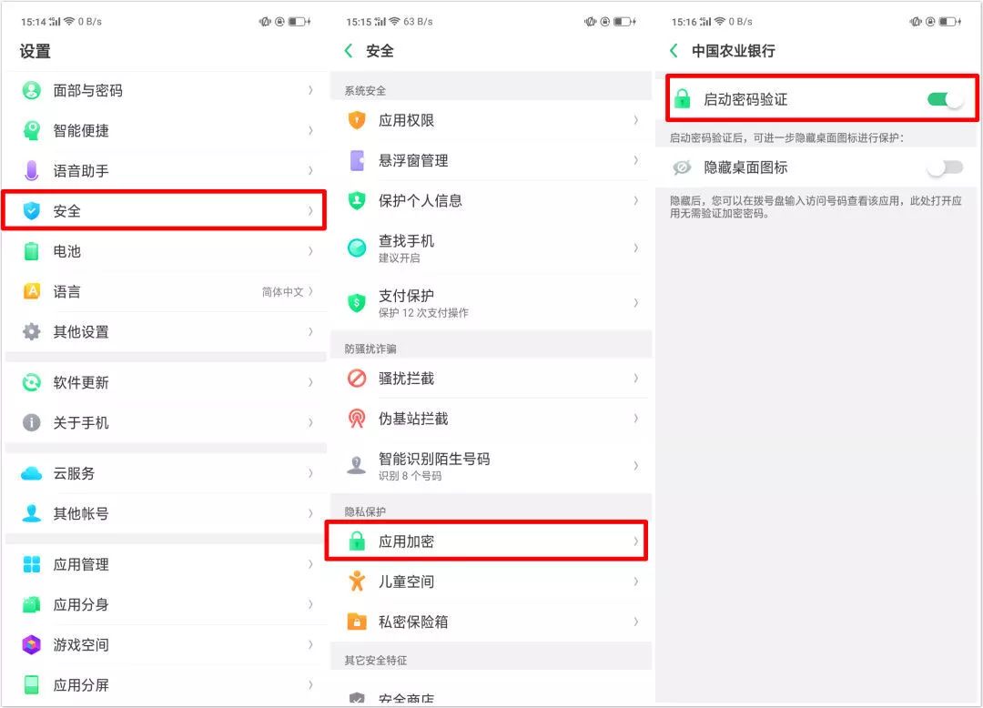Open 面部与密码 settings via face icon
Image resolution: width=983 pixels, height=708 pixels.
(x=34, y=90)
